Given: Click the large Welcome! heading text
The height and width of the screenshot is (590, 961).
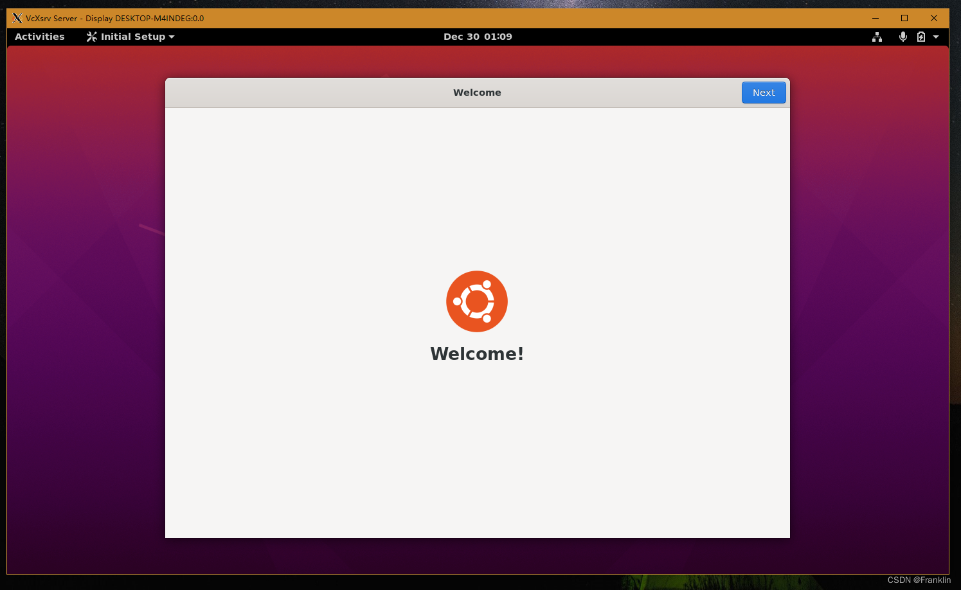Looking at the screenshot, I should [x=477, y=353].
